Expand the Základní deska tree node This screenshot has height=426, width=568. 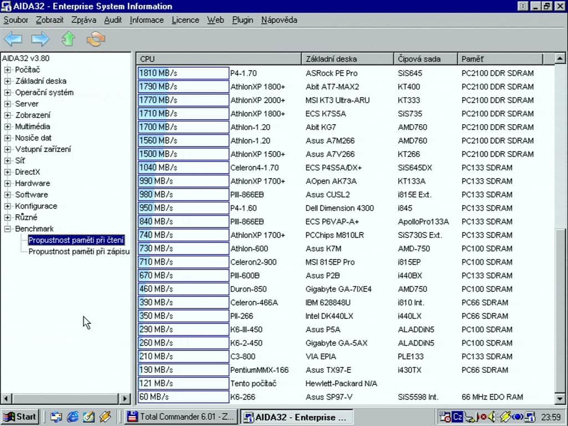pyautogui.click(x=7, y=81)
